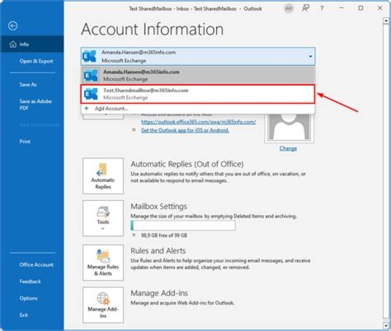Click the person feedback icon in title bar

click(x=305, y=8)
